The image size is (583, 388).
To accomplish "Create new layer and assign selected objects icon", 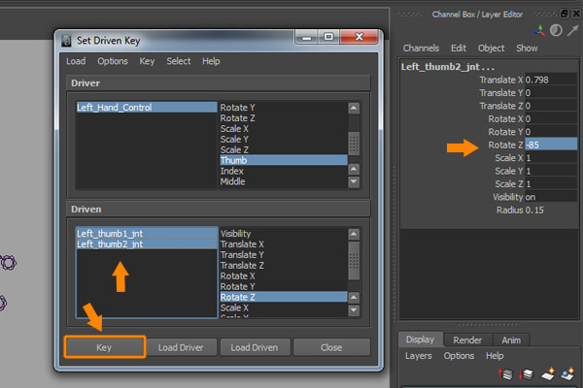I will (x=567, y=373).
